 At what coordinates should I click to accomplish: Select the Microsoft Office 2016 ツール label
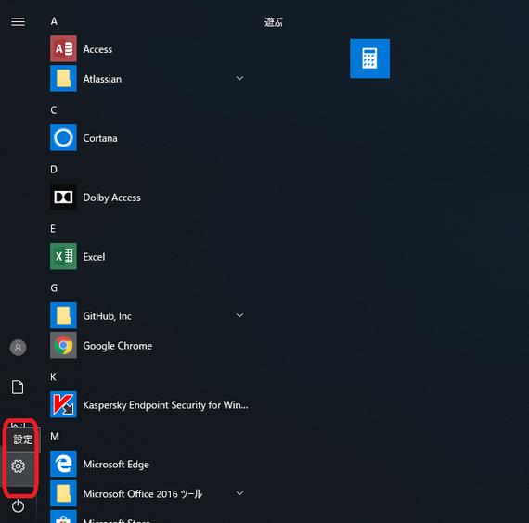click(143, 494)
